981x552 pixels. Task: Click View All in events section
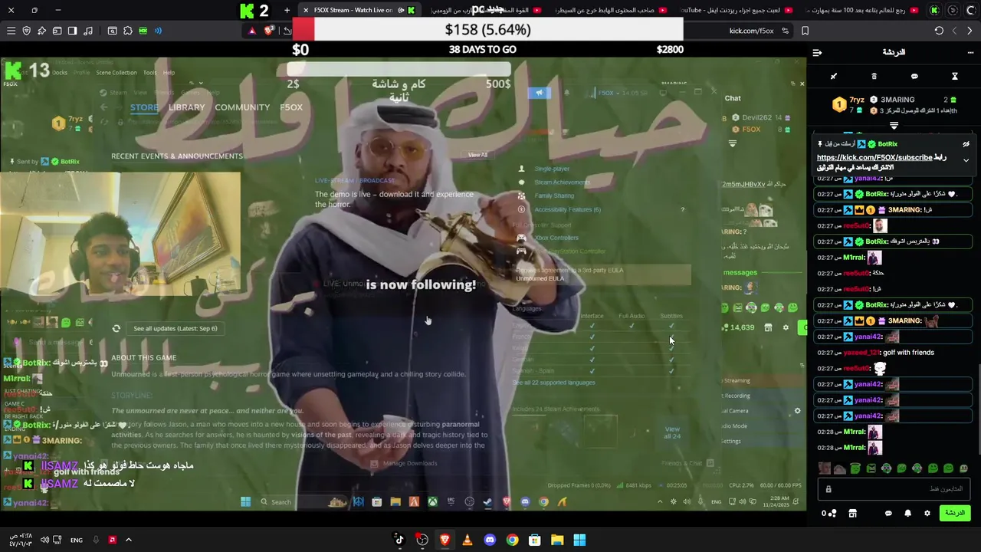click(477, 155)
